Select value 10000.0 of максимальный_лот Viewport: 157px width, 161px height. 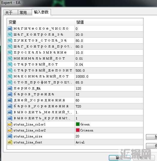82,76
